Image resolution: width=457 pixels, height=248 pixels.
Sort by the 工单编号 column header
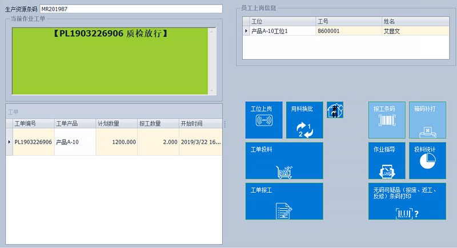[x=33, y=124]
